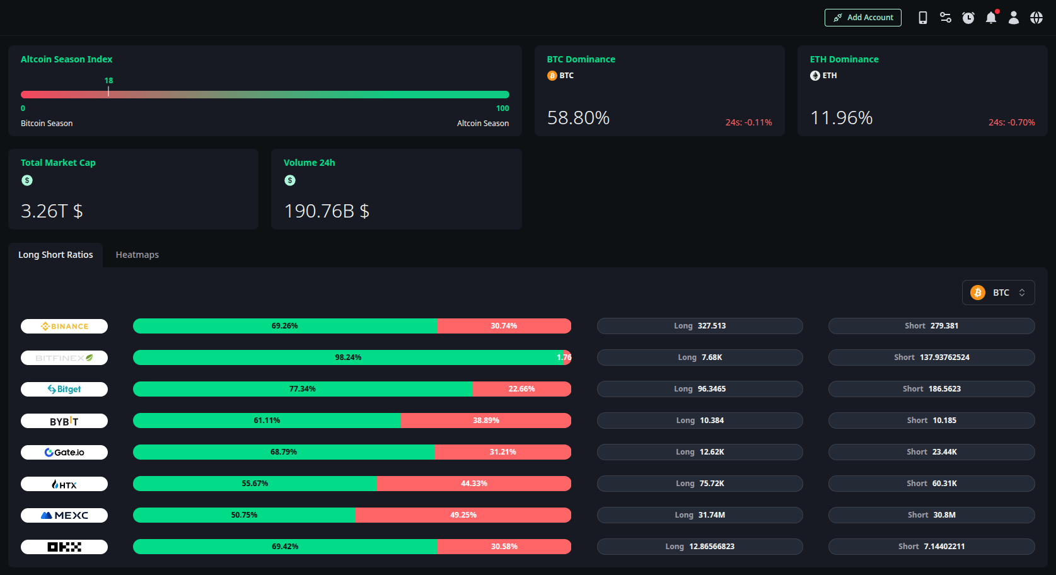1056x575 pixels.
Task: Select the Binance exchange logo
Action: pos(64,326)
